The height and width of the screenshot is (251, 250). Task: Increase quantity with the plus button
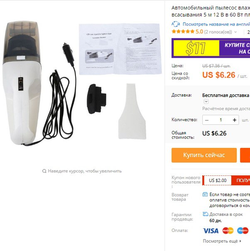[235, 120]
